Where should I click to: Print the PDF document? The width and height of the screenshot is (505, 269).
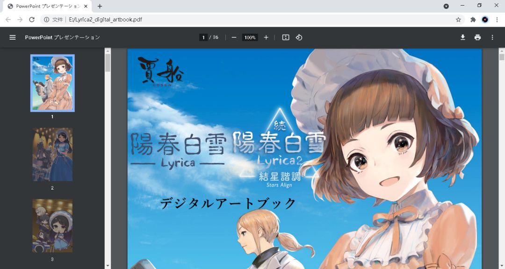(x=477, y=37)
